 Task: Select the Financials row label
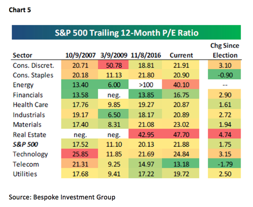pyautogui.click(x=28, y=95)
